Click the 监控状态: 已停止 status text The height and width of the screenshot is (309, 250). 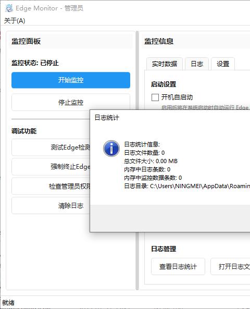pyautogui.click(x=35, y=63)
